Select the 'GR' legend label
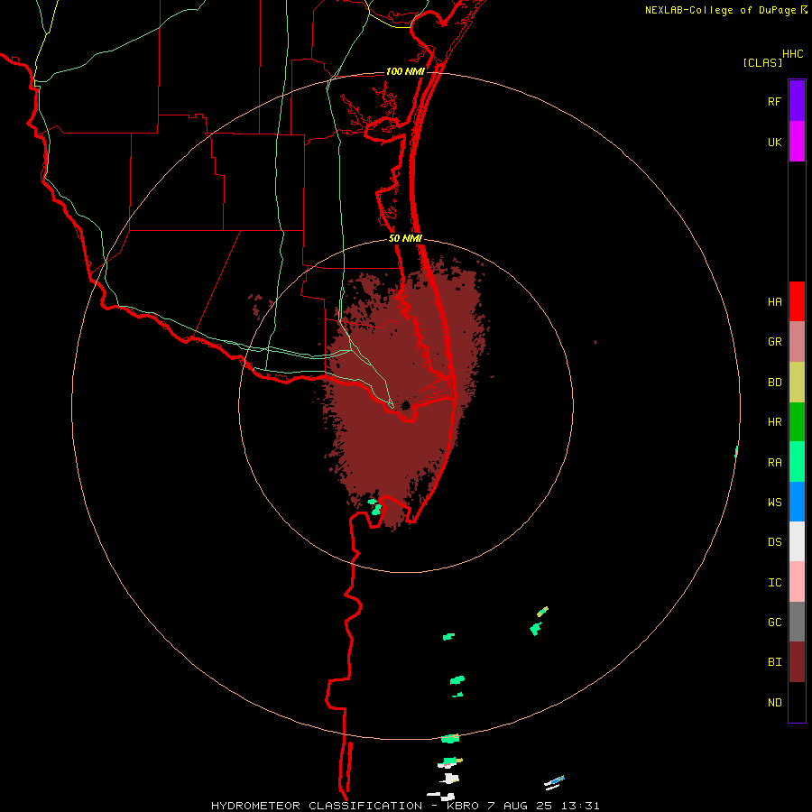The image size is (812, 812). 774,342
